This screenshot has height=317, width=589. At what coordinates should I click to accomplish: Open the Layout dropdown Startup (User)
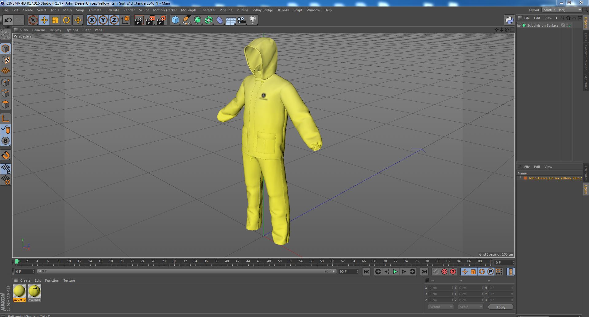click(x=562, y=10)
